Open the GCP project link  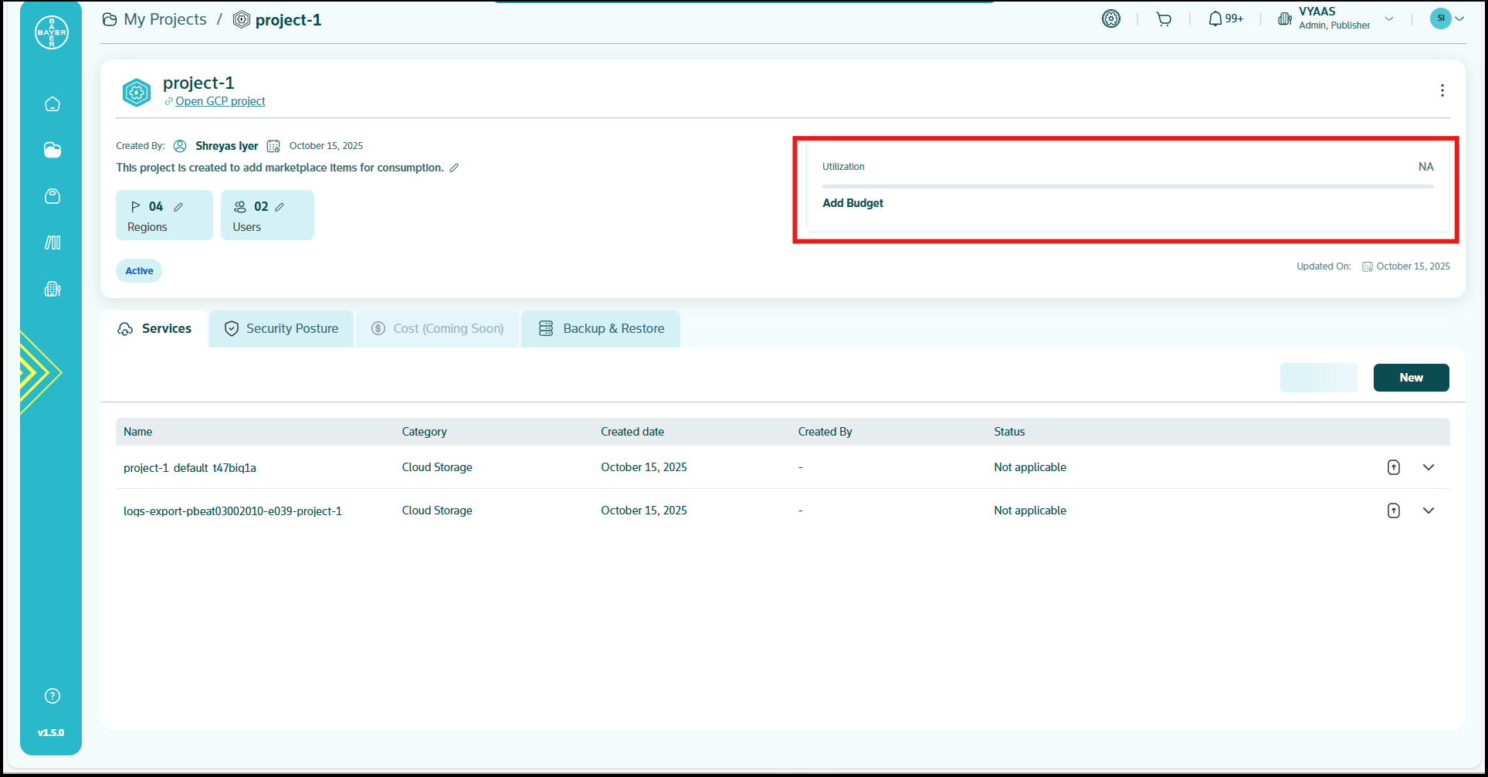pyautogui.click(x=220, y=101)
